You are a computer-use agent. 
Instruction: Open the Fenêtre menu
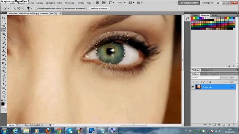(x=80, y=3)
